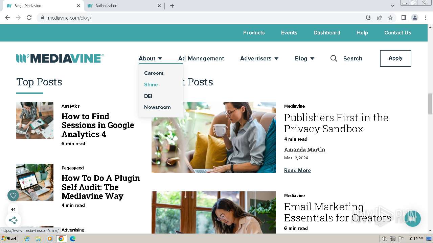Reload the page with refresh icon
The width and height of the screenshot is (433, 243).
point(29,18)
